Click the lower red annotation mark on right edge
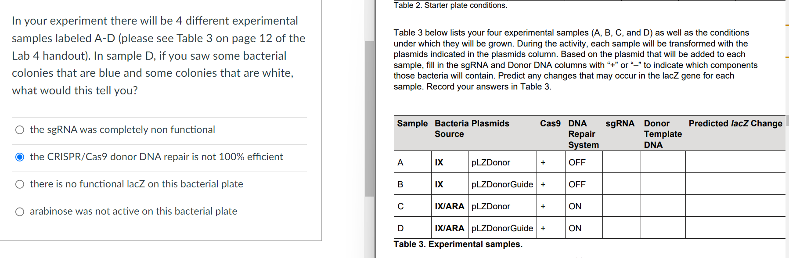This screenshot has width=789, height=258. (x=786, y=57)
